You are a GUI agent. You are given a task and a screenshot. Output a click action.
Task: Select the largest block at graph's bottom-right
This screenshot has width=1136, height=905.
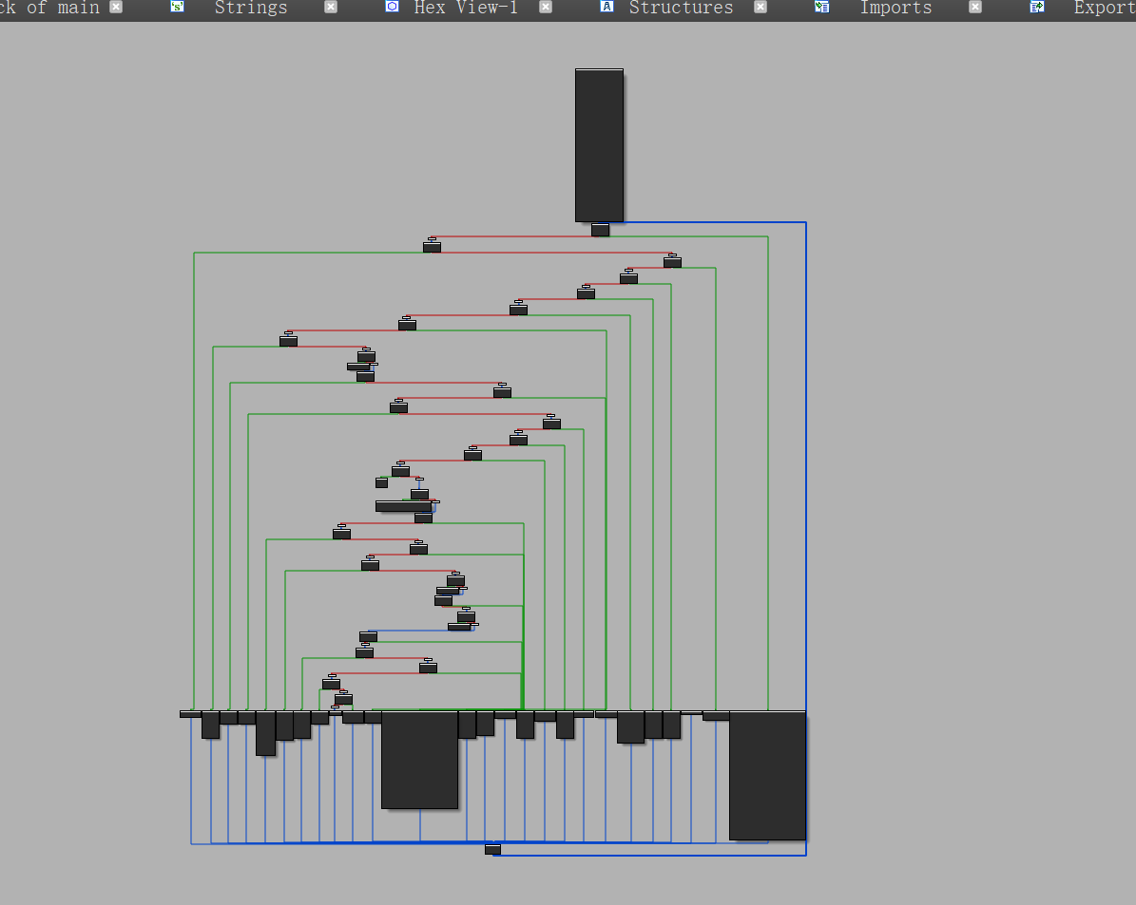pyautogui.click(x=767, y=775)
